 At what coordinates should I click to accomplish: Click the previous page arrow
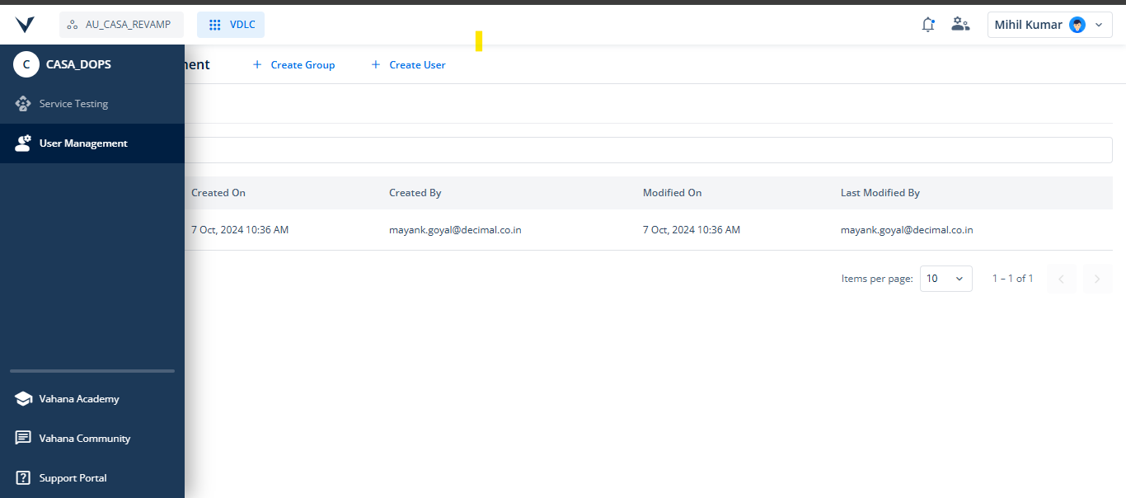point(1062,279)
